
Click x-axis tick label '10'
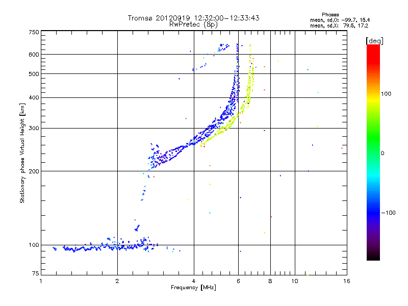295,281
